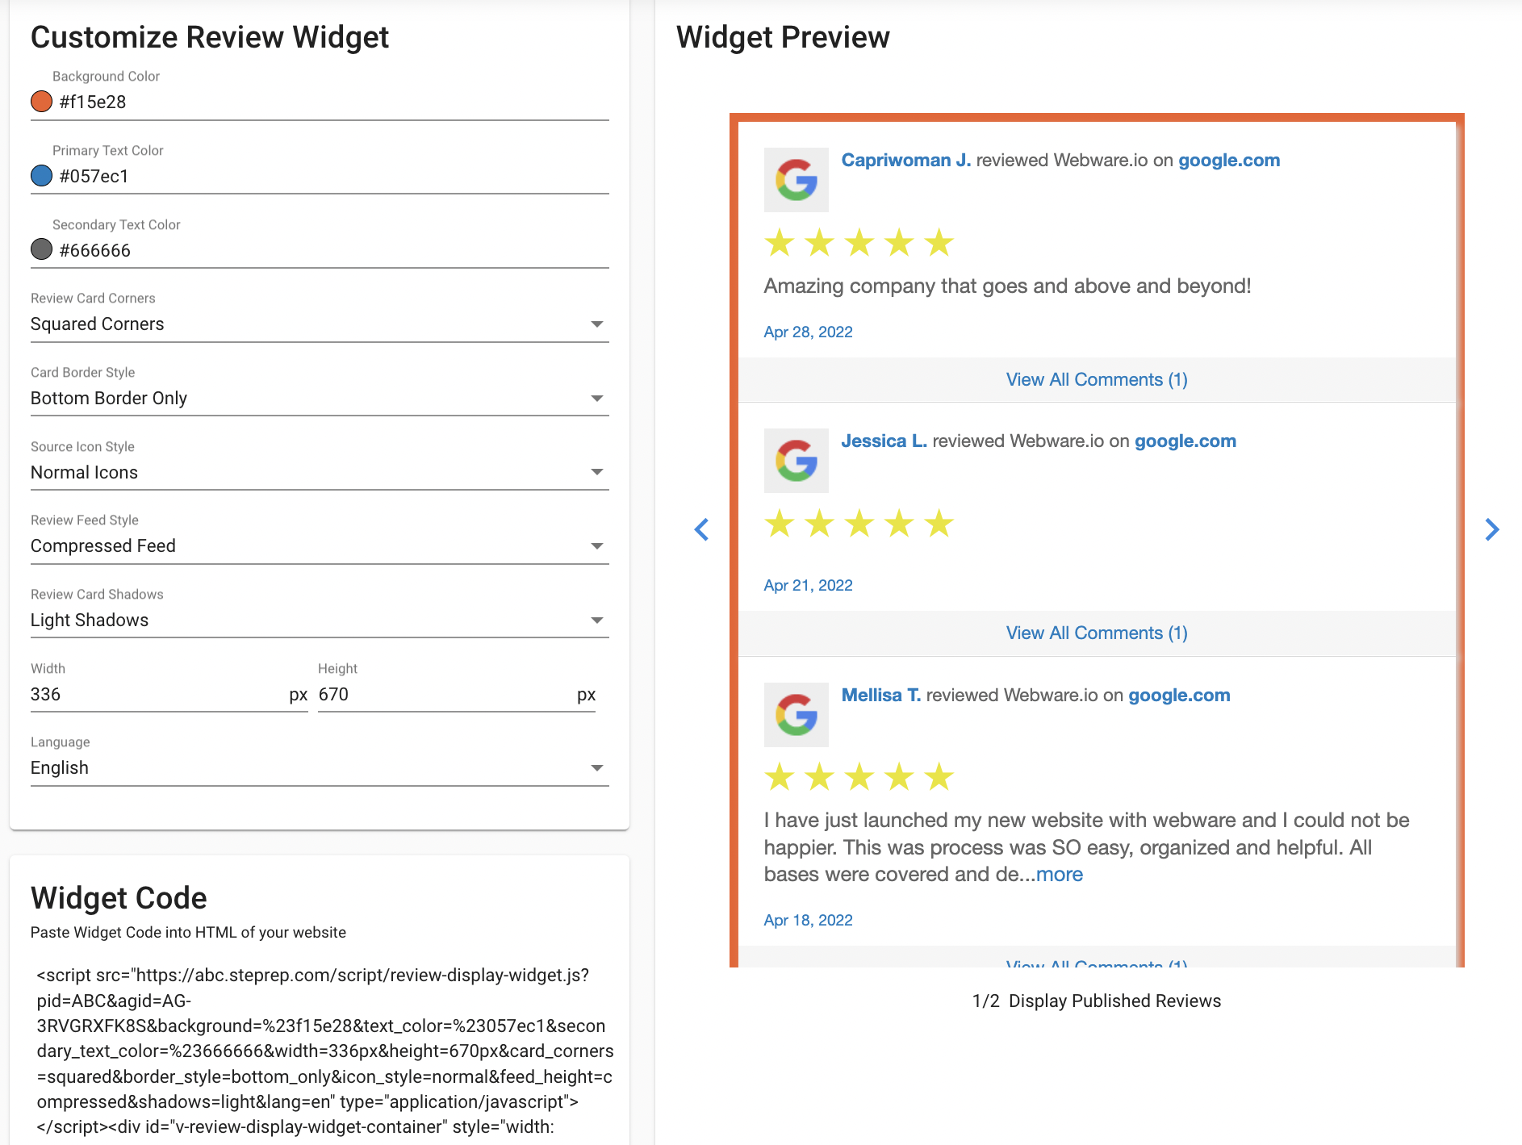Open the orange Background Color swatch
Screen dimensions: 1522x1145
pyautogui.click(x=41, y=102)
